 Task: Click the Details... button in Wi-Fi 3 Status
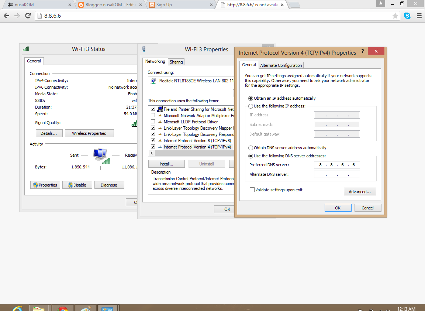coord(49,133)
